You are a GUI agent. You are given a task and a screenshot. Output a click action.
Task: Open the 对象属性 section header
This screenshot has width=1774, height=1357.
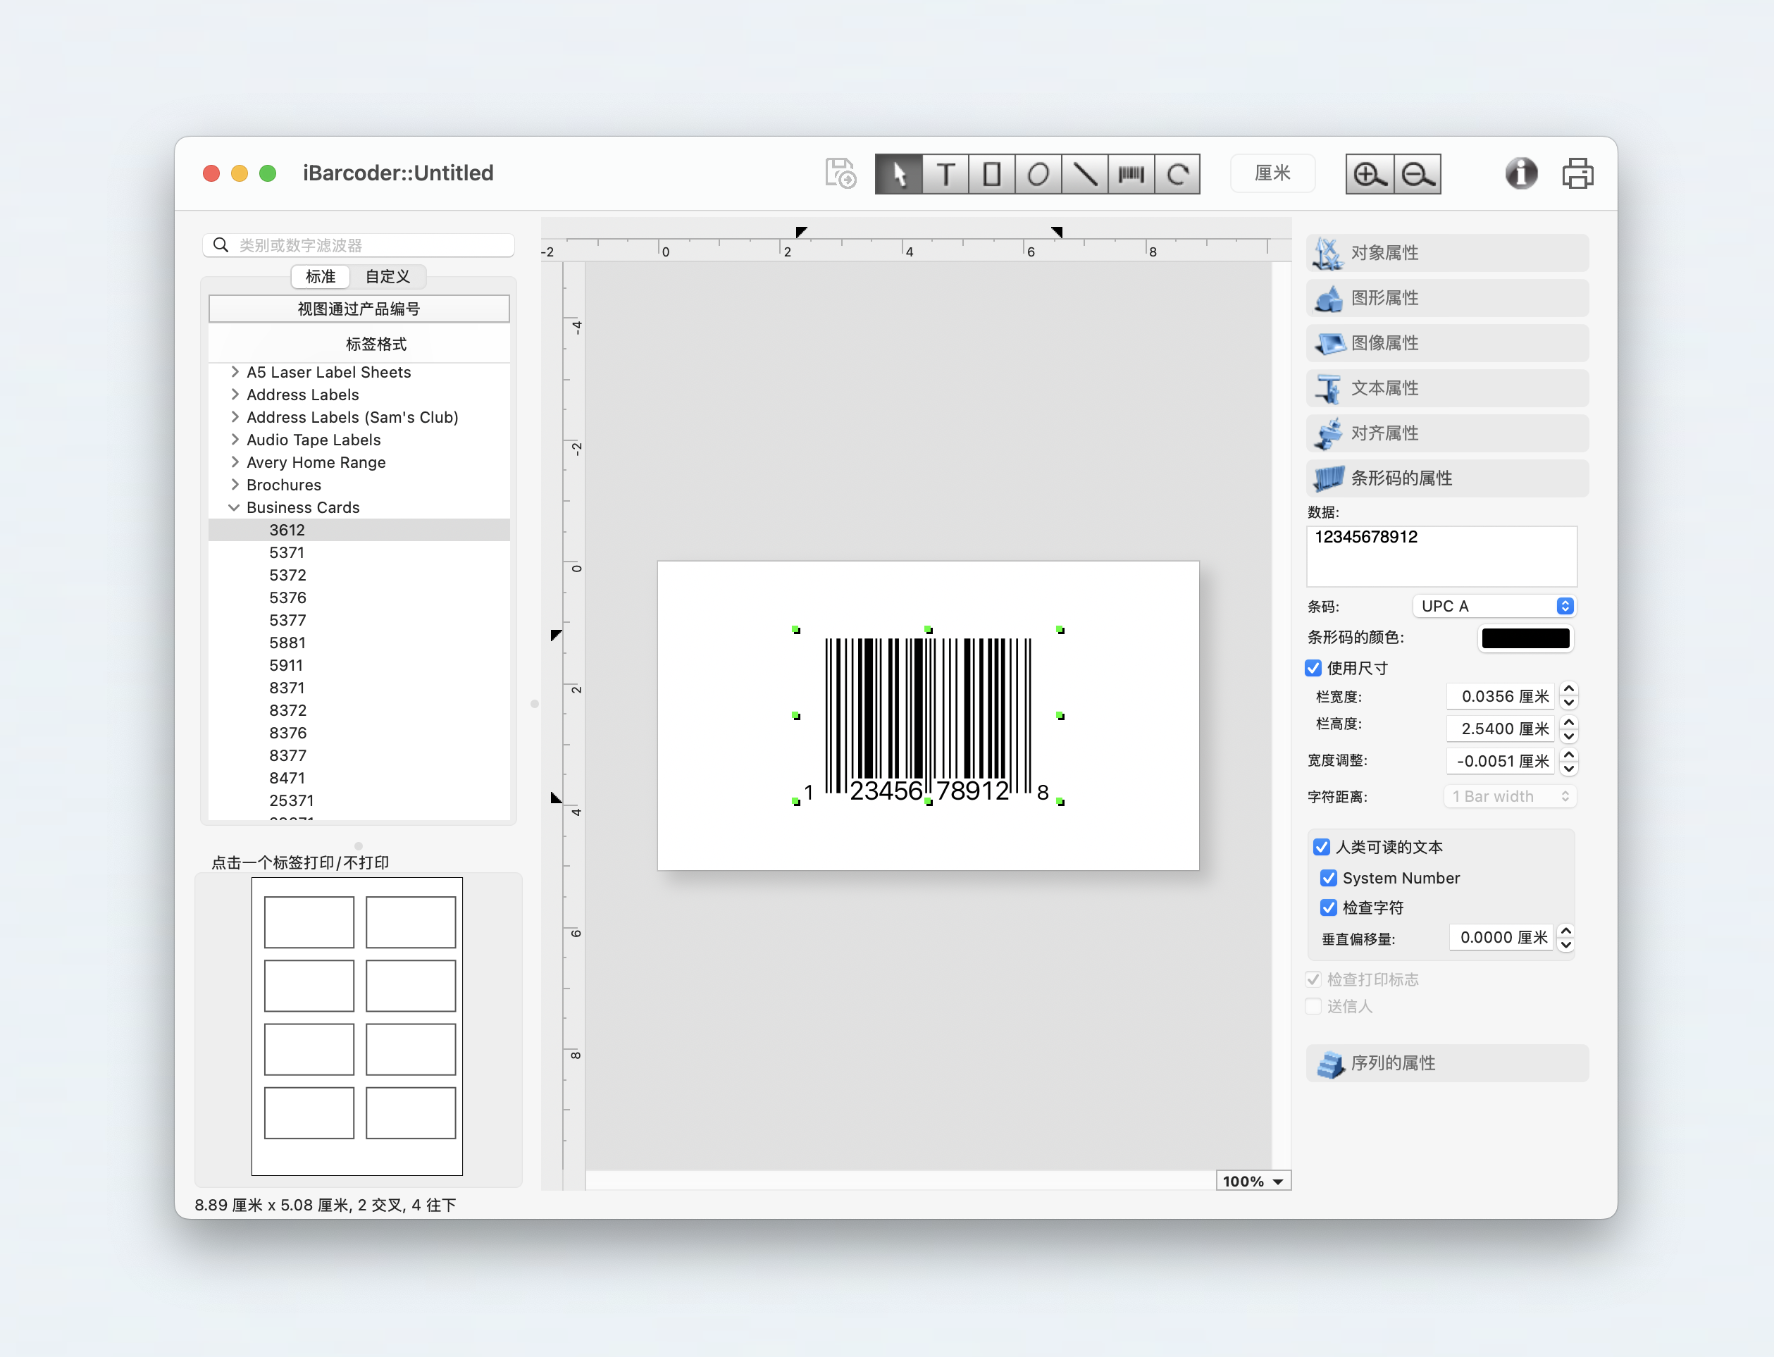1447,253
